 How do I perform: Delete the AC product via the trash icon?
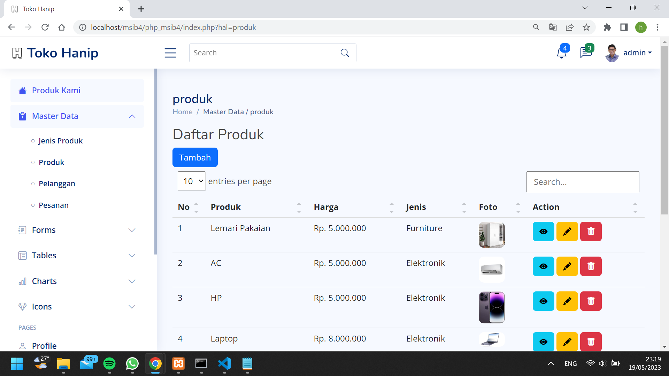[x=591, y=266]
